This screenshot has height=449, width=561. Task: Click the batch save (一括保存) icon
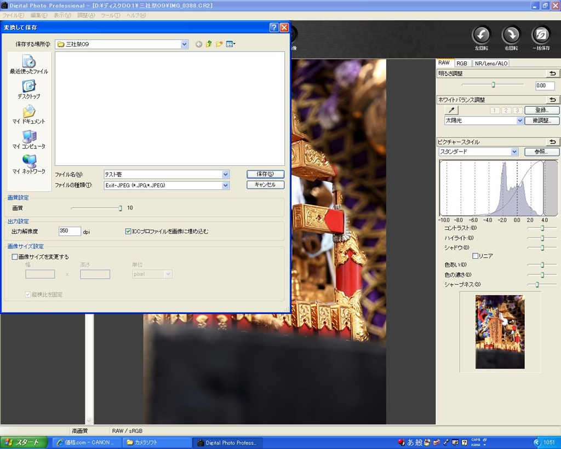click(541, 35)
